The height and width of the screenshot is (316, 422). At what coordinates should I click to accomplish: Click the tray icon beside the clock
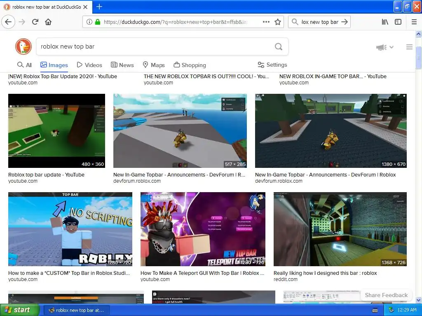click(392, 310)
